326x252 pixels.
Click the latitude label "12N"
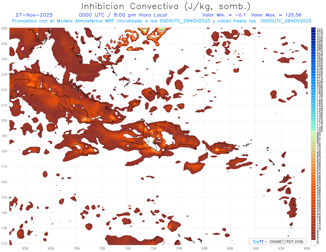tap(4, 243)
